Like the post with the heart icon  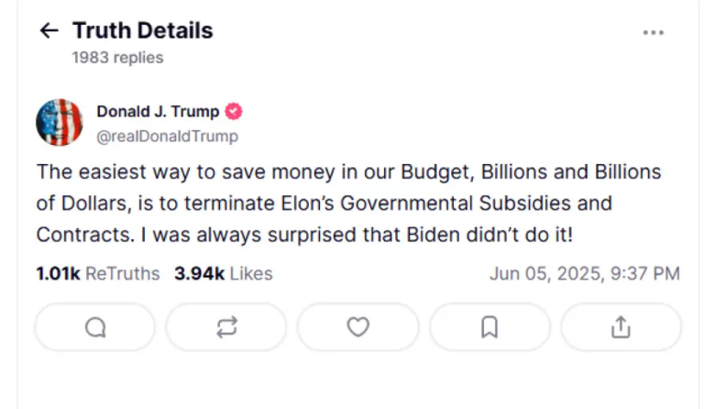[x=358, y=327]
